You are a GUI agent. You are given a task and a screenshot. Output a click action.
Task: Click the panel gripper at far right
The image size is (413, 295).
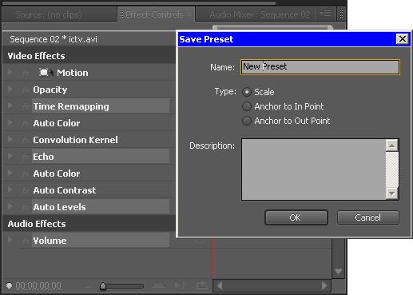tap(341, 14)
